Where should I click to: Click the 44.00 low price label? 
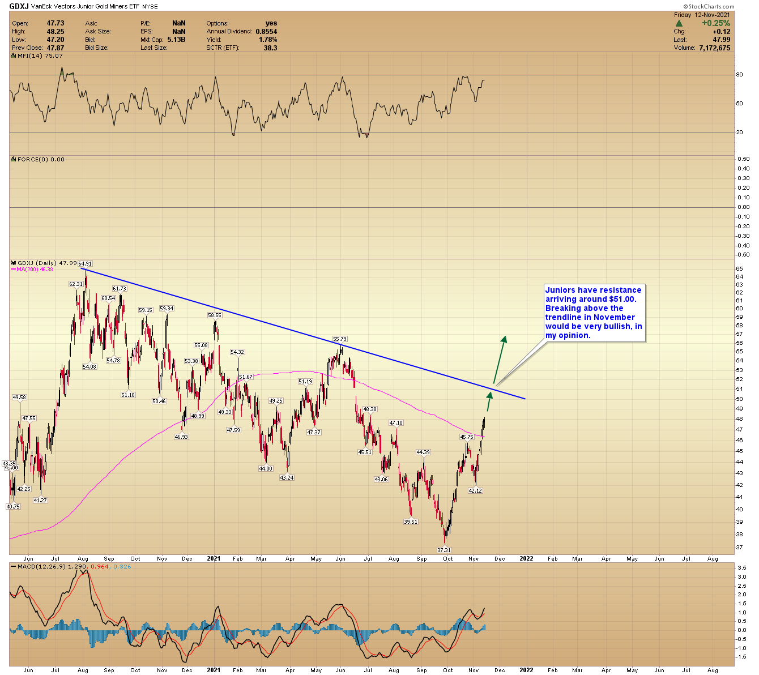coord(266,468)
